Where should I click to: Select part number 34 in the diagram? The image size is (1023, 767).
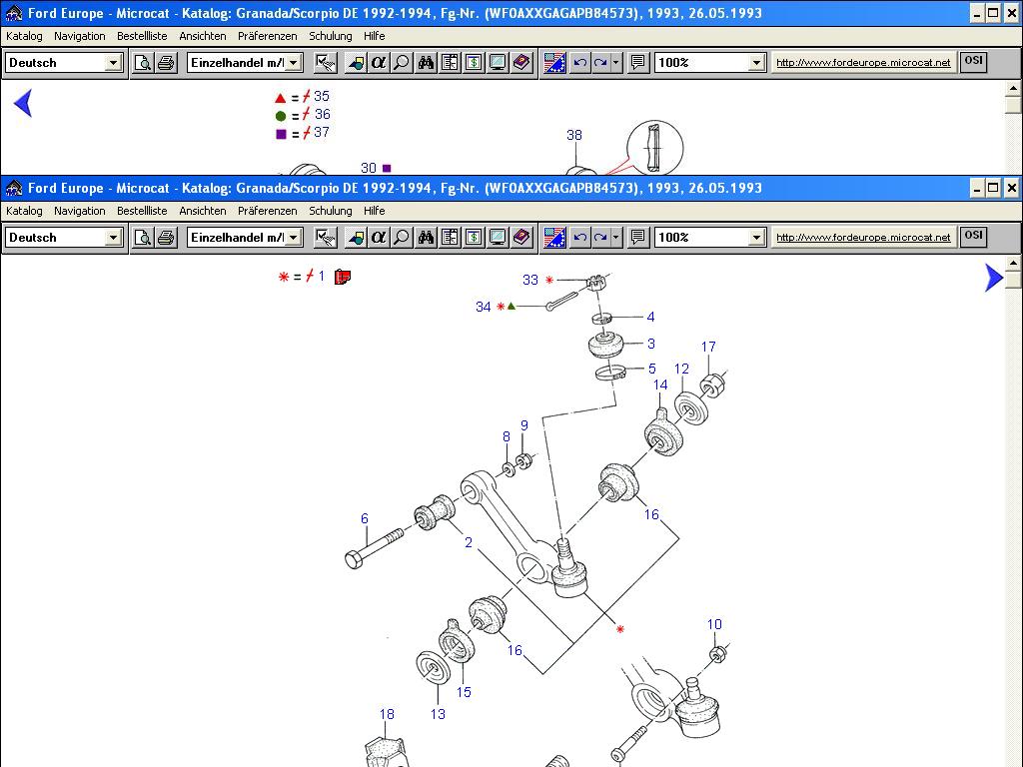click(484, 307)
